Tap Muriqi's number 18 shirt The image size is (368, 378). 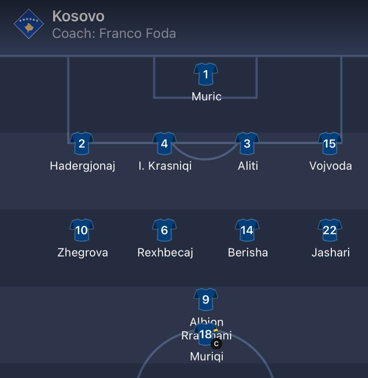click(x=206, y=334)
